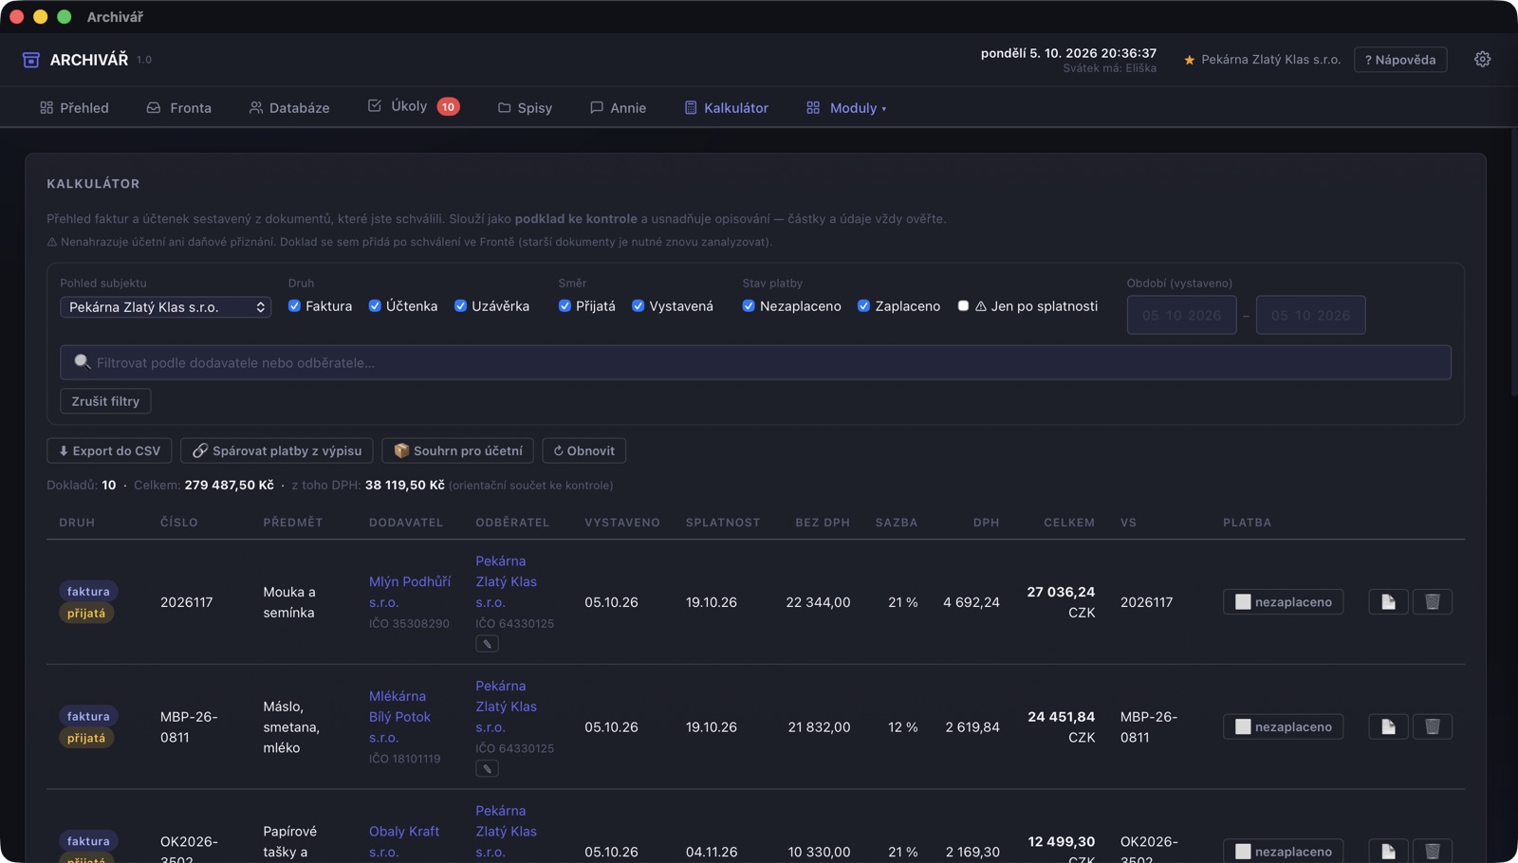Delete invoice OK2026-3502 with trash icon
The image size is (1518, 863).
pos(1432,851)
